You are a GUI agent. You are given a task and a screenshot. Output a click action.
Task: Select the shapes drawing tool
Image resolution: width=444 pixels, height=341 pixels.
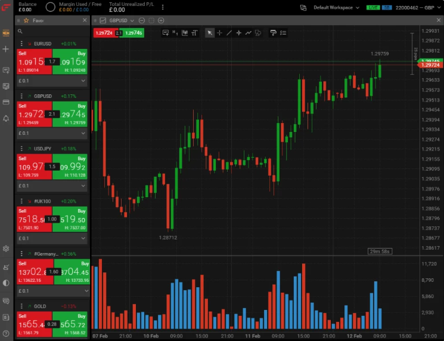258,33
